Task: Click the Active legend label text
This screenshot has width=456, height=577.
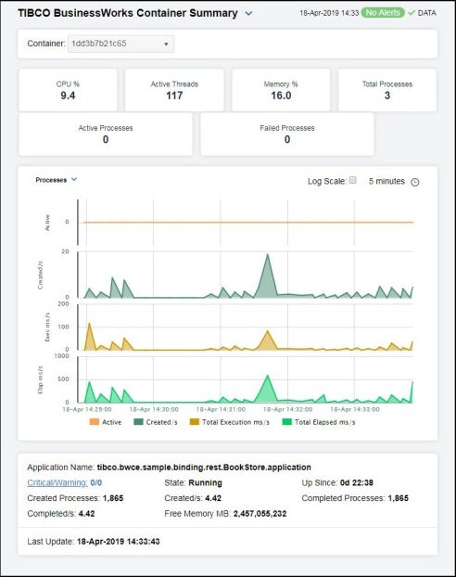Action: 111,422
